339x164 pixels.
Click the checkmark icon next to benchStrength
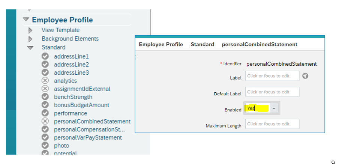coord(45,97)
